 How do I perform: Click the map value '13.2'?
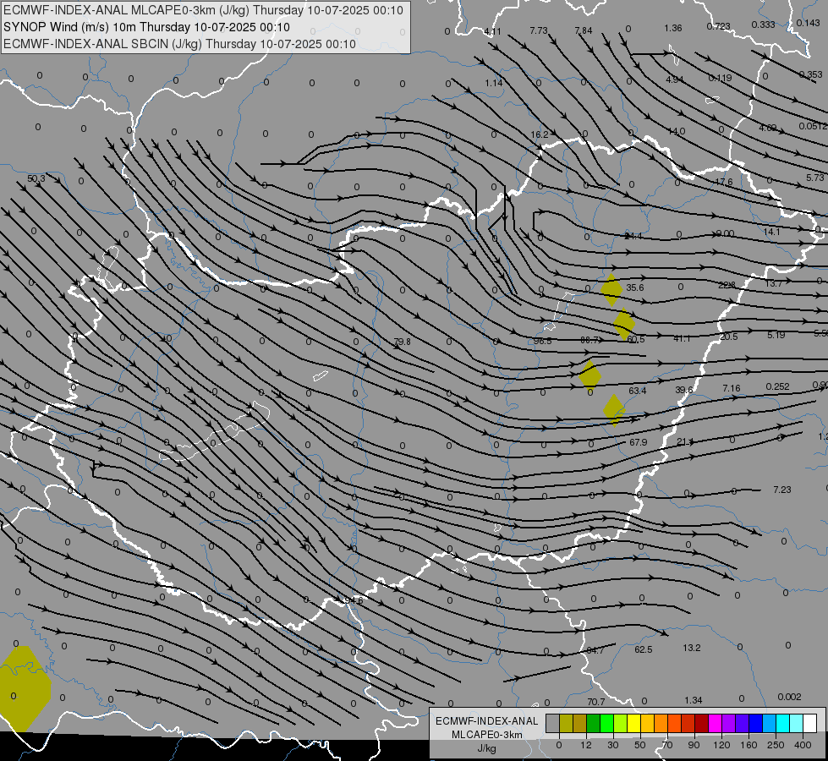tap(691, 648)
